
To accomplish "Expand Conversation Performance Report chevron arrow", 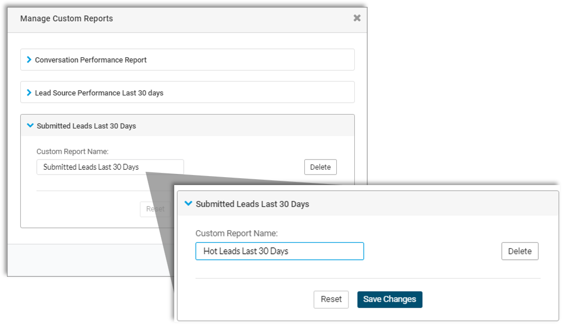I will point(29,60).
